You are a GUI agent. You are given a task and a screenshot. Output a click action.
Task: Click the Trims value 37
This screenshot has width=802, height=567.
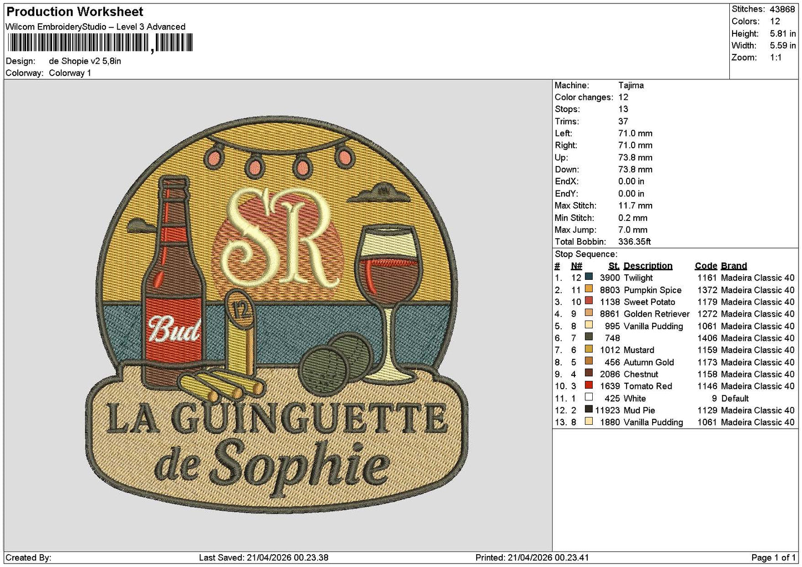click(623, 122)
